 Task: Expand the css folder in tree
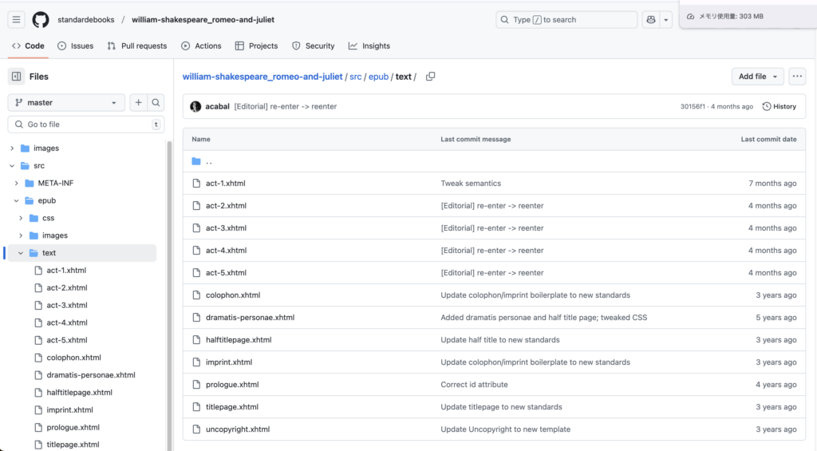(x=21, y=218)
